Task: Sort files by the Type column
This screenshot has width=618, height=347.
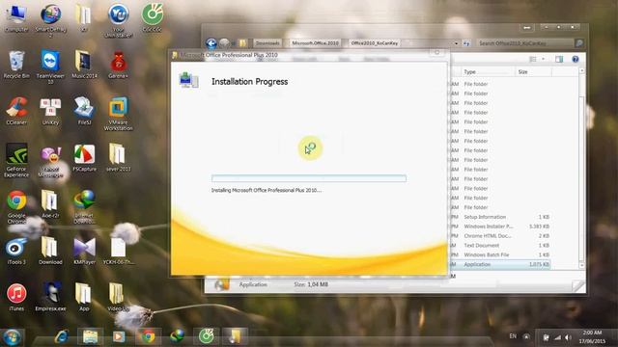Action: pos(488,71)
